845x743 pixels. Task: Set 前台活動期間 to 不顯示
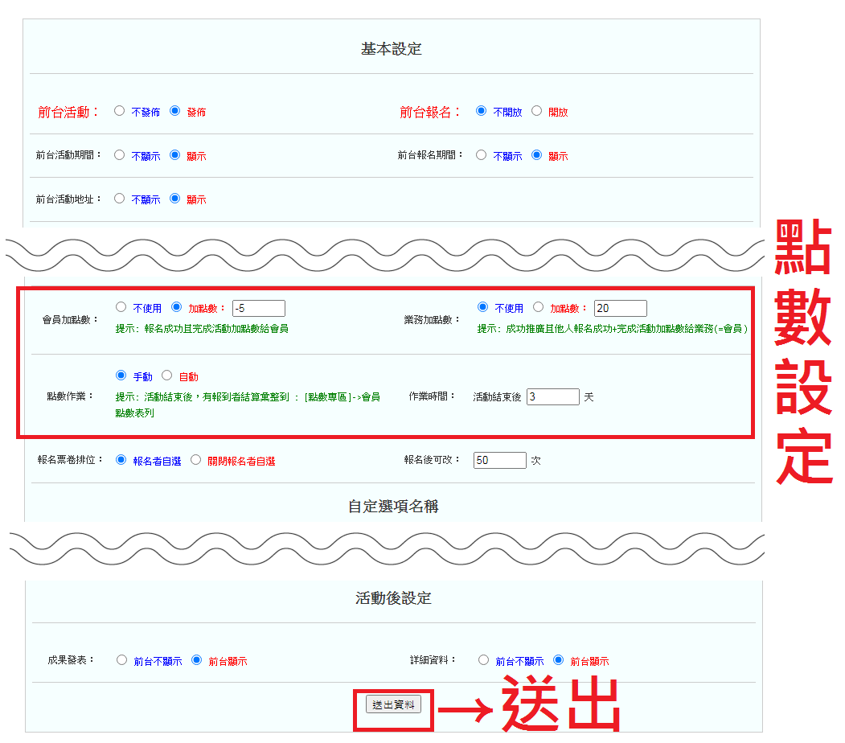pos(120,155)
